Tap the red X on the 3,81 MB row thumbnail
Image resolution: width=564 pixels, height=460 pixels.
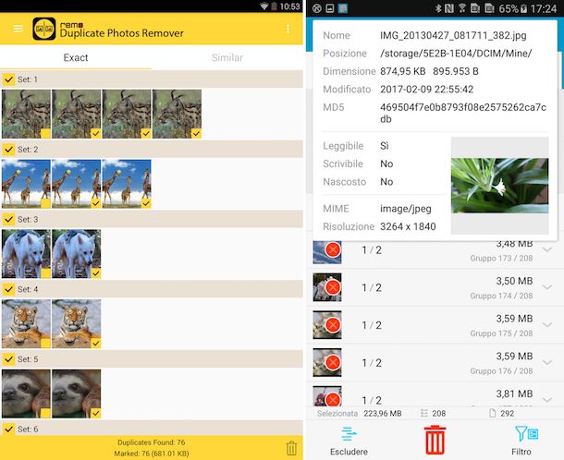point(333,399)
